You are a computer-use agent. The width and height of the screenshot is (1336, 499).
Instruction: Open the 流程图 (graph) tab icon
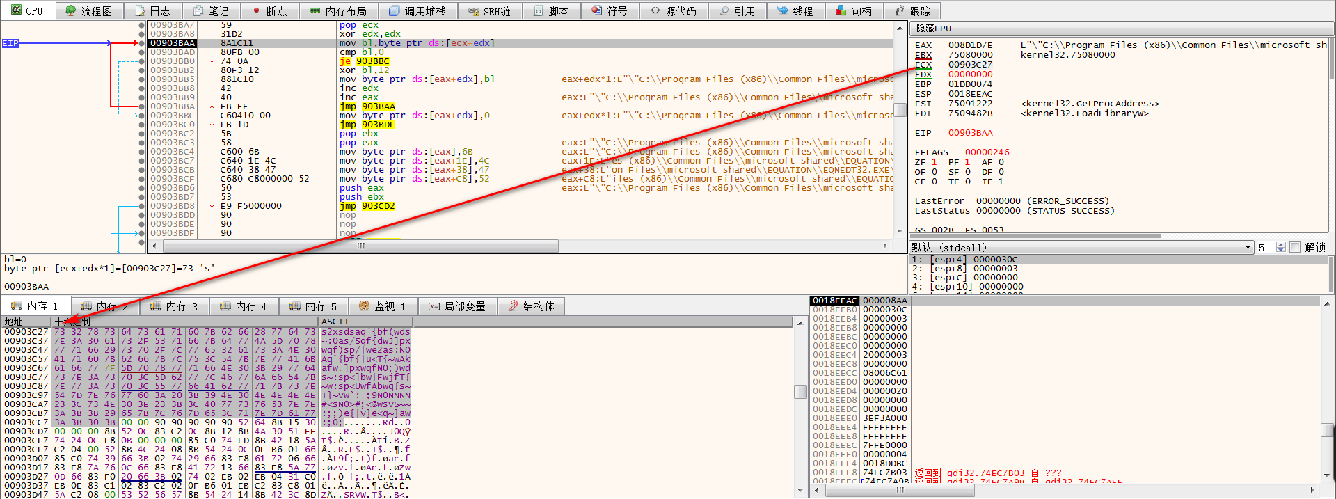[70, 11]
